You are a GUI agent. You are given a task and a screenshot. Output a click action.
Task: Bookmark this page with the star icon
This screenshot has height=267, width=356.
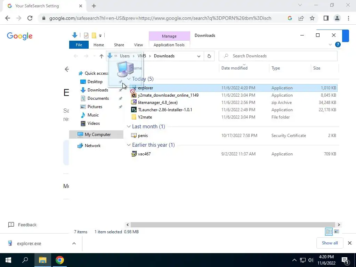click(312, 18)
